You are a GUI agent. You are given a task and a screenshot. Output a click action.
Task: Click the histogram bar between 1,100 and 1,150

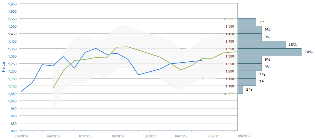(247, 82)
